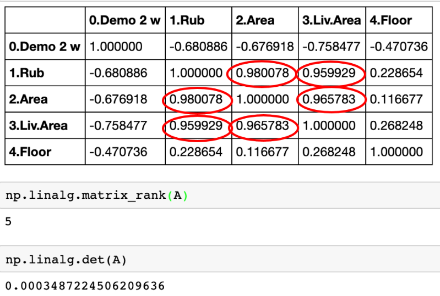This screenshot has width=440, height=296.
Task: Select 1.000000 in the 1.Rub row
Action: (x=196, y=72)
